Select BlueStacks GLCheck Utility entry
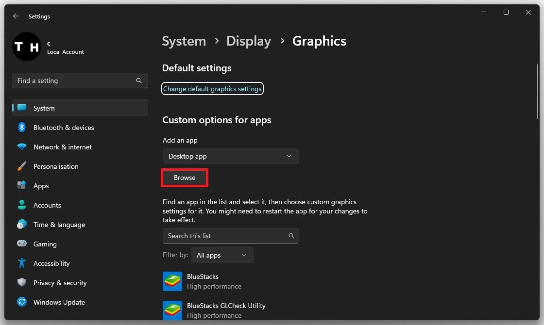Screen dimensions: 544x325 point(226,310)
